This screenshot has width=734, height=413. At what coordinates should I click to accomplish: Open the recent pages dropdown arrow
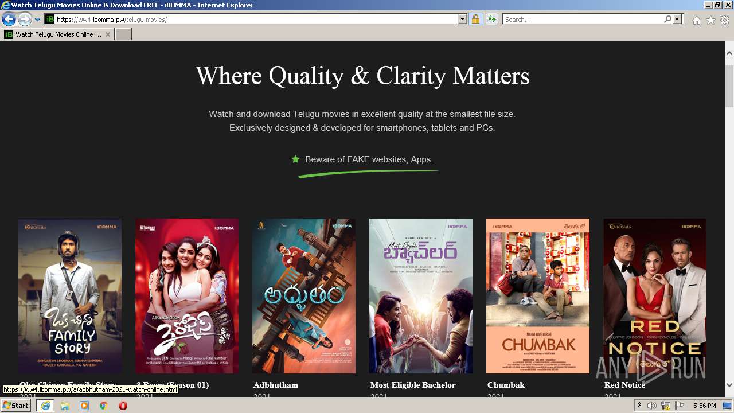pos(37,20)
